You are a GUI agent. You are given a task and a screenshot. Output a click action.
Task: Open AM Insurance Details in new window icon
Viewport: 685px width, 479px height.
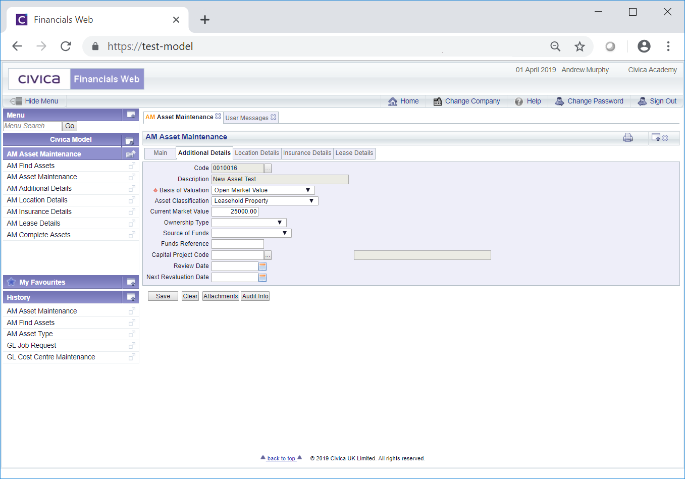(x=132, y=212)
